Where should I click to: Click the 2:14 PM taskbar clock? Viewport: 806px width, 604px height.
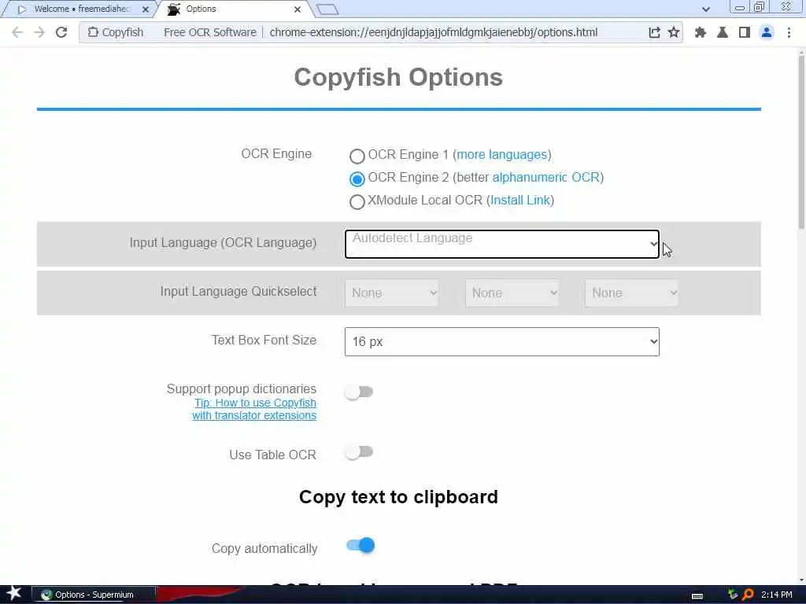[x=776, y=595]
